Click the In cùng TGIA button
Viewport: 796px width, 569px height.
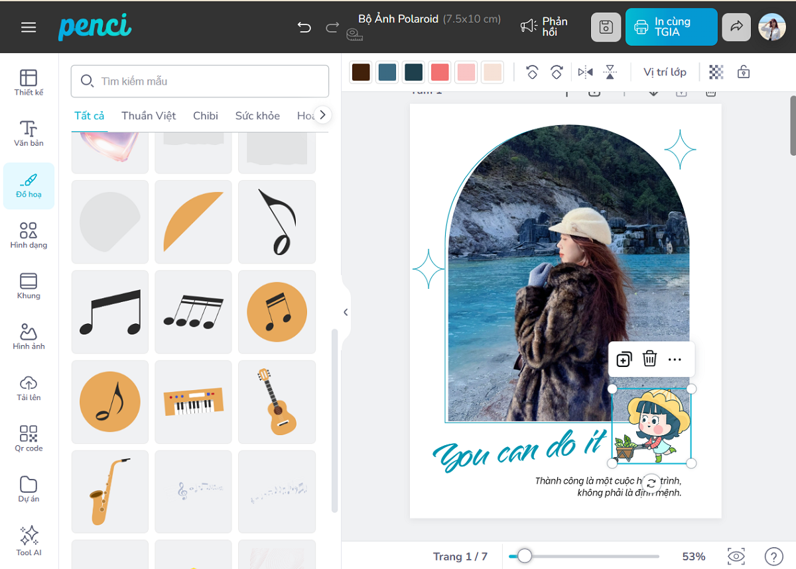click(x=671, y=27)
